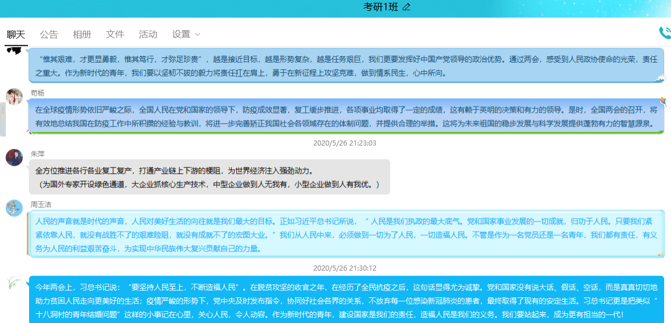Click the grass avatar of the last message

pyautogui.click(x=14, y=283)
